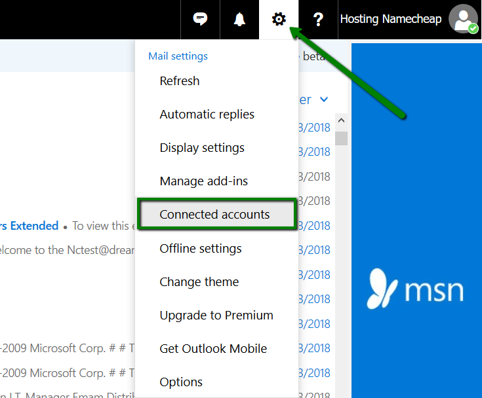Click the profile avatar picture
Image resolution: width=482 pixels, height=398 pixels.
click(x=463, y=19)
